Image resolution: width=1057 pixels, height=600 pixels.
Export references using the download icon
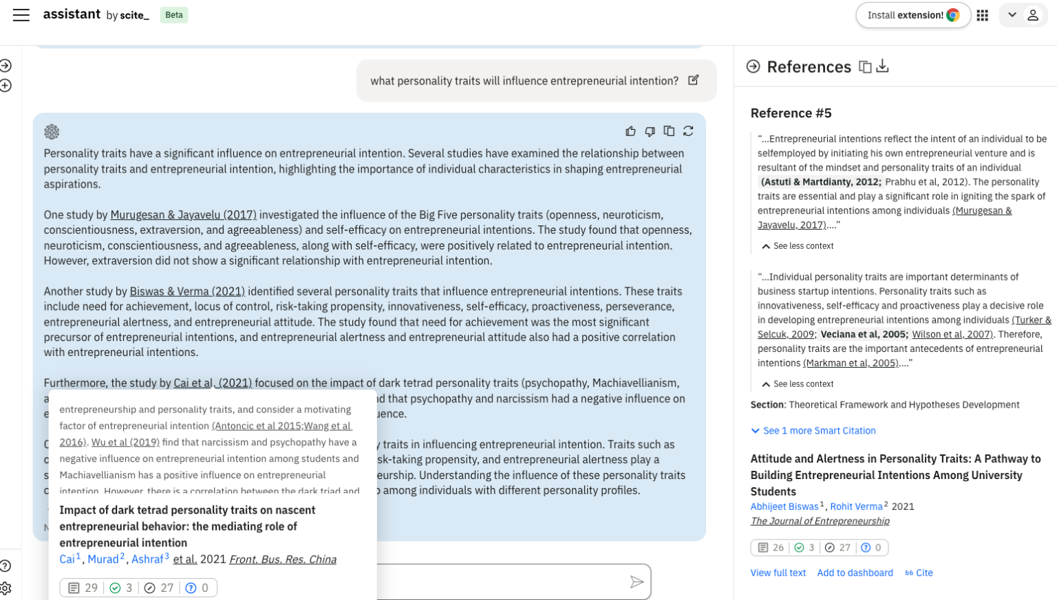pyautogui.click(x=883, y=66)
